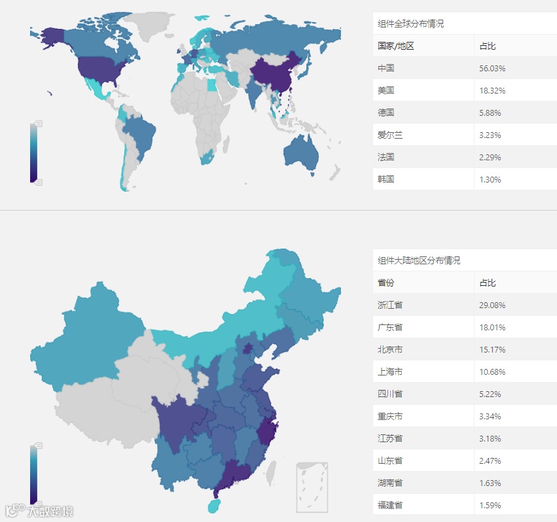Select the 湖南省 row

coord(465,483)
